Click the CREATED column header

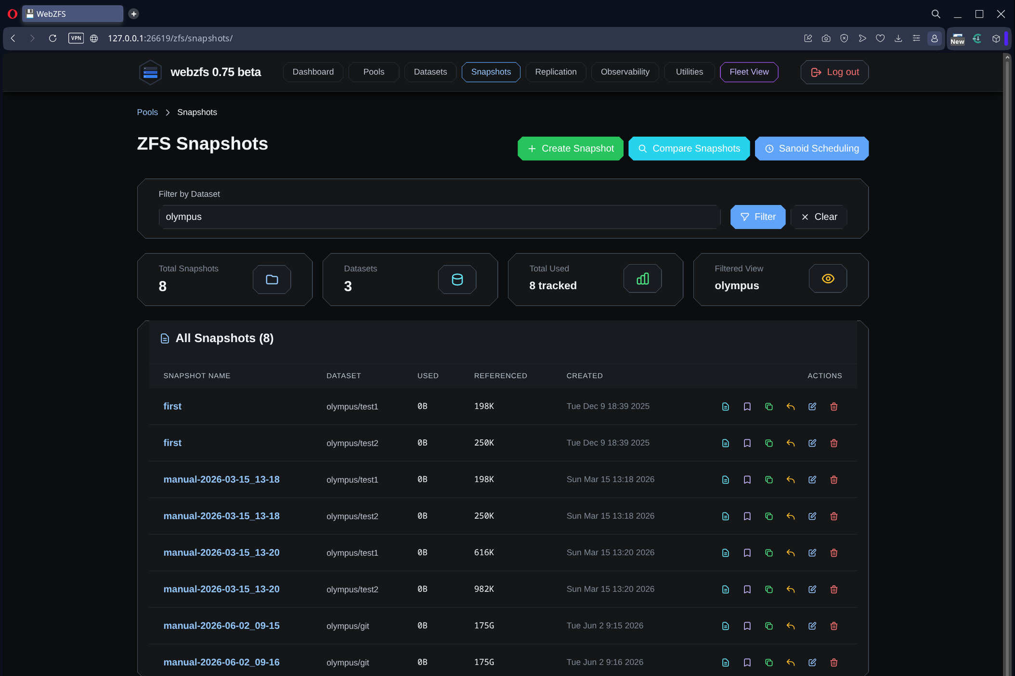[x=585, y=376]
